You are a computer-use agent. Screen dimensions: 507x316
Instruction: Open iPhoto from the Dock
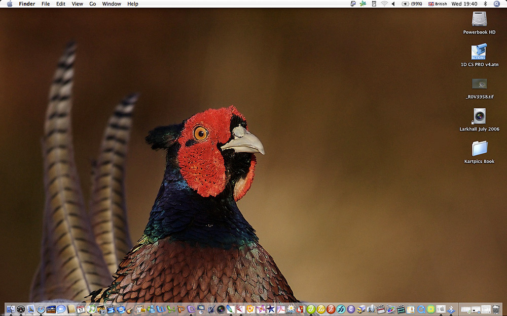click(x=100, y=309)
